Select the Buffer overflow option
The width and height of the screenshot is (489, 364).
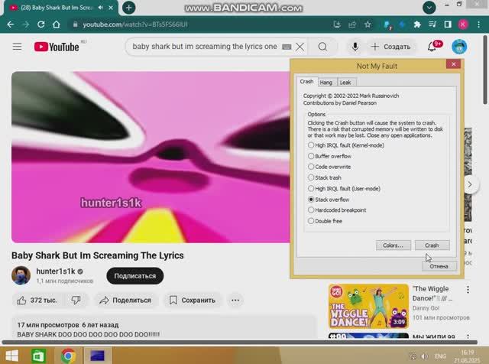coord(329,156)
